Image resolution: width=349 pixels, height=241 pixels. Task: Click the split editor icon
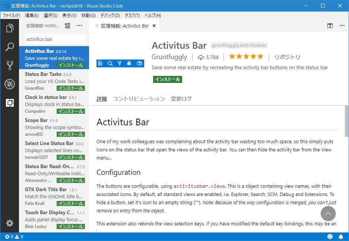(330, 26)
